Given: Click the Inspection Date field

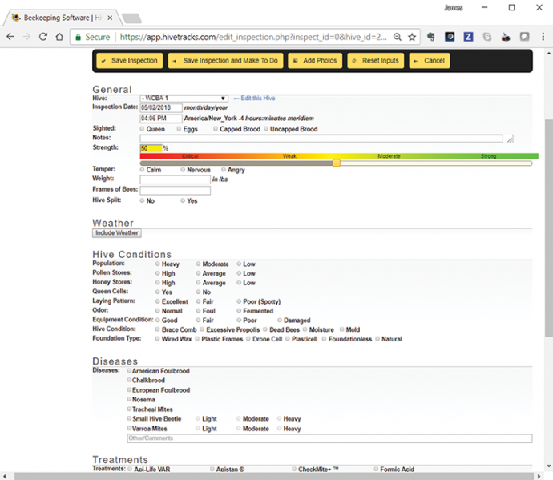Looking at the screenshot, I should click(160, 107).
